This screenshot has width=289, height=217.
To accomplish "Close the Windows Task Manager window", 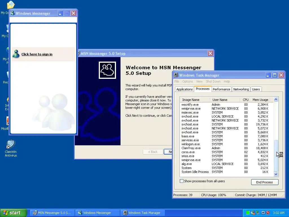I will 281,75.
